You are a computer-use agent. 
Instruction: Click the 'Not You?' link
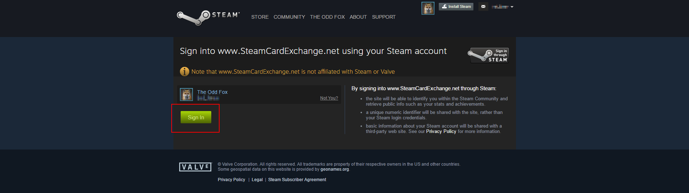(x=329, y=98)
